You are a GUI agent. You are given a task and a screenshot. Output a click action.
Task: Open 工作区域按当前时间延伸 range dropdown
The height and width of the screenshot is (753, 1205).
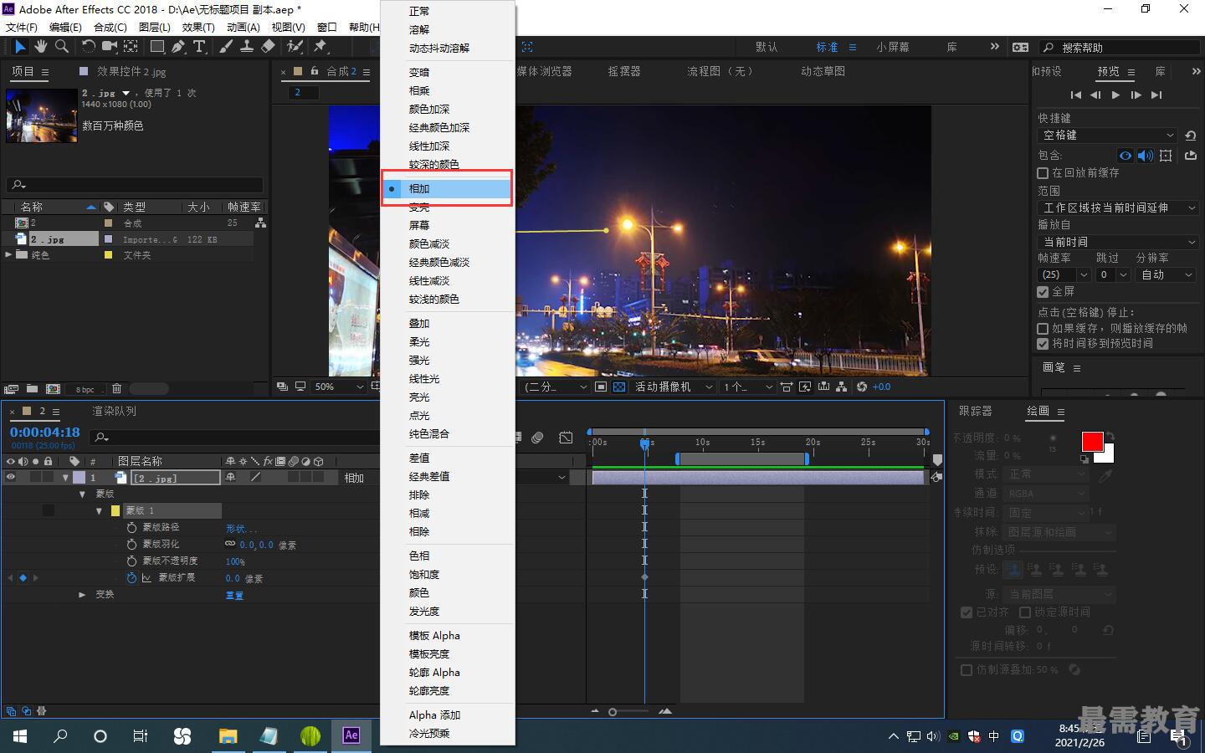coord(1119,207)
